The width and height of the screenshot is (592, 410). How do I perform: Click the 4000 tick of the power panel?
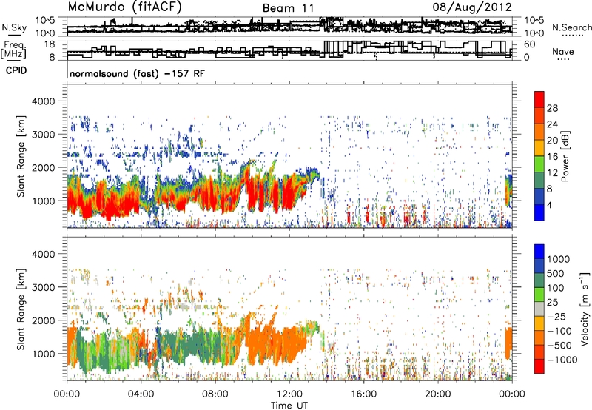pos(44,101)
